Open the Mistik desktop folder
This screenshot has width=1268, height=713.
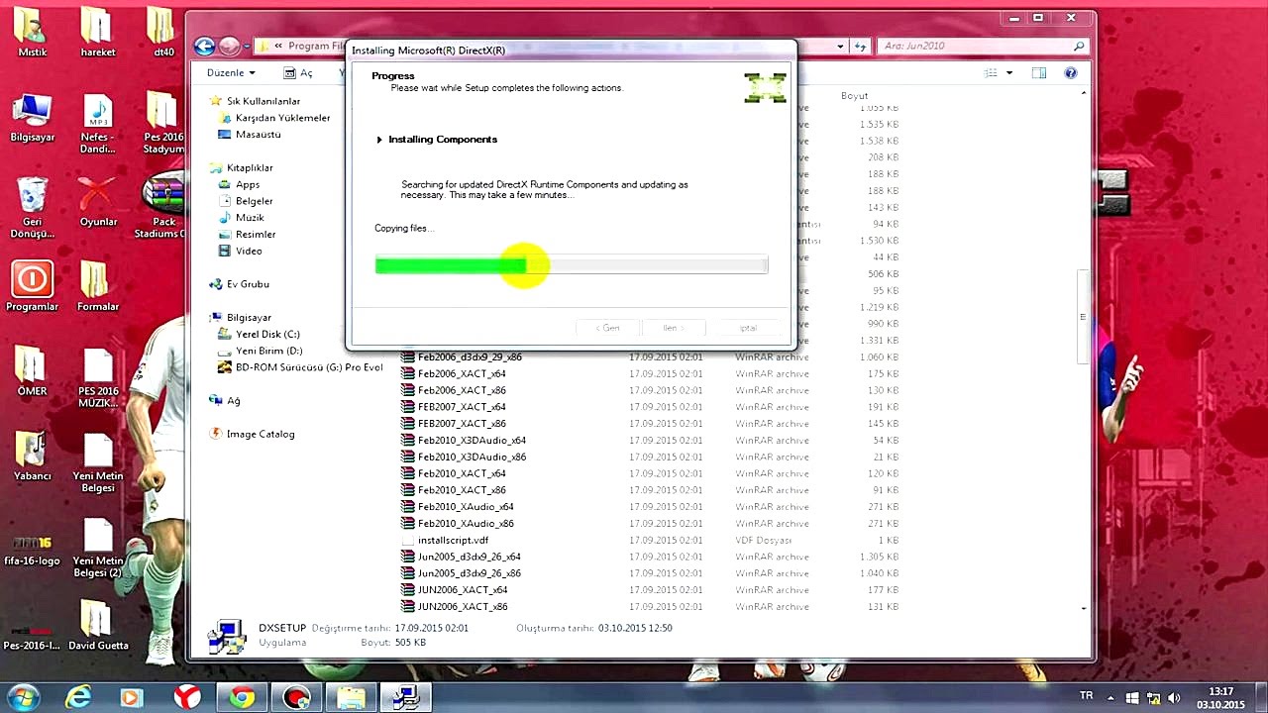[32, 31]
